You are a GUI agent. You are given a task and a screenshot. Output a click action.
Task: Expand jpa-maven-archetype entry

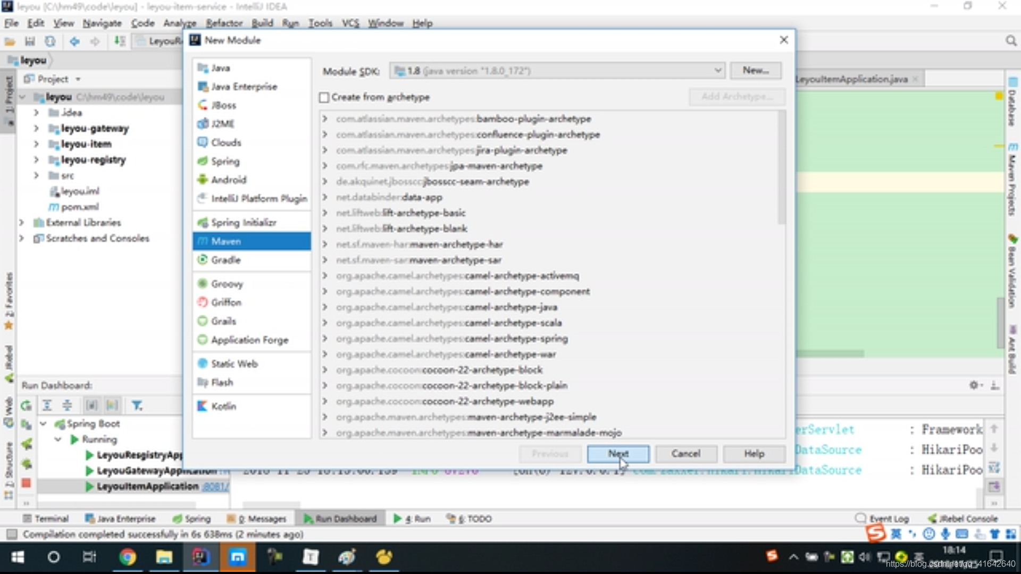(325, 166)
